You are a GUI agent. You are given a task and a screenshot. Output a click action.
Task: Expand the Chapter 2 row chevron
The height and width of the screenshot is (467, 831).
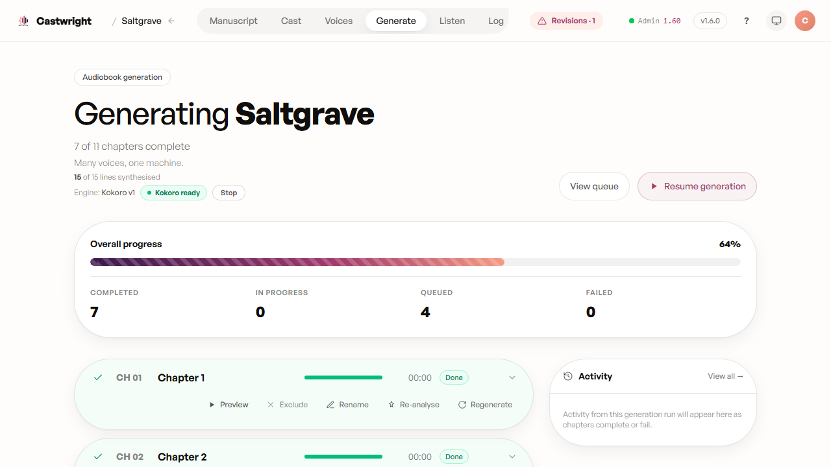pyautogui.click(x=512, y=457)
